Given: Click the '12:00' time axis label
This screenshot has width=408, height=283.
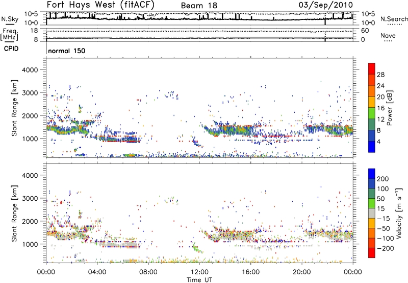Looking at the screenshot, I should click(199, 272).
